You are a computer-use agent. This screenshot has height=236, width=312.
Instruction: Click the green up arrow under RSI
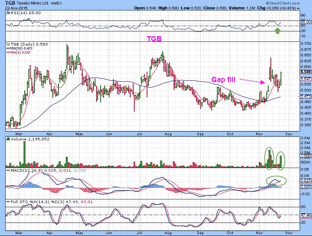[x=278, y=31]
